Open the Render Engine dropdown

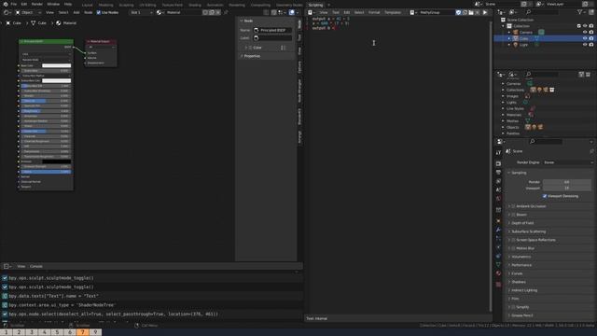tap(568, 162)
